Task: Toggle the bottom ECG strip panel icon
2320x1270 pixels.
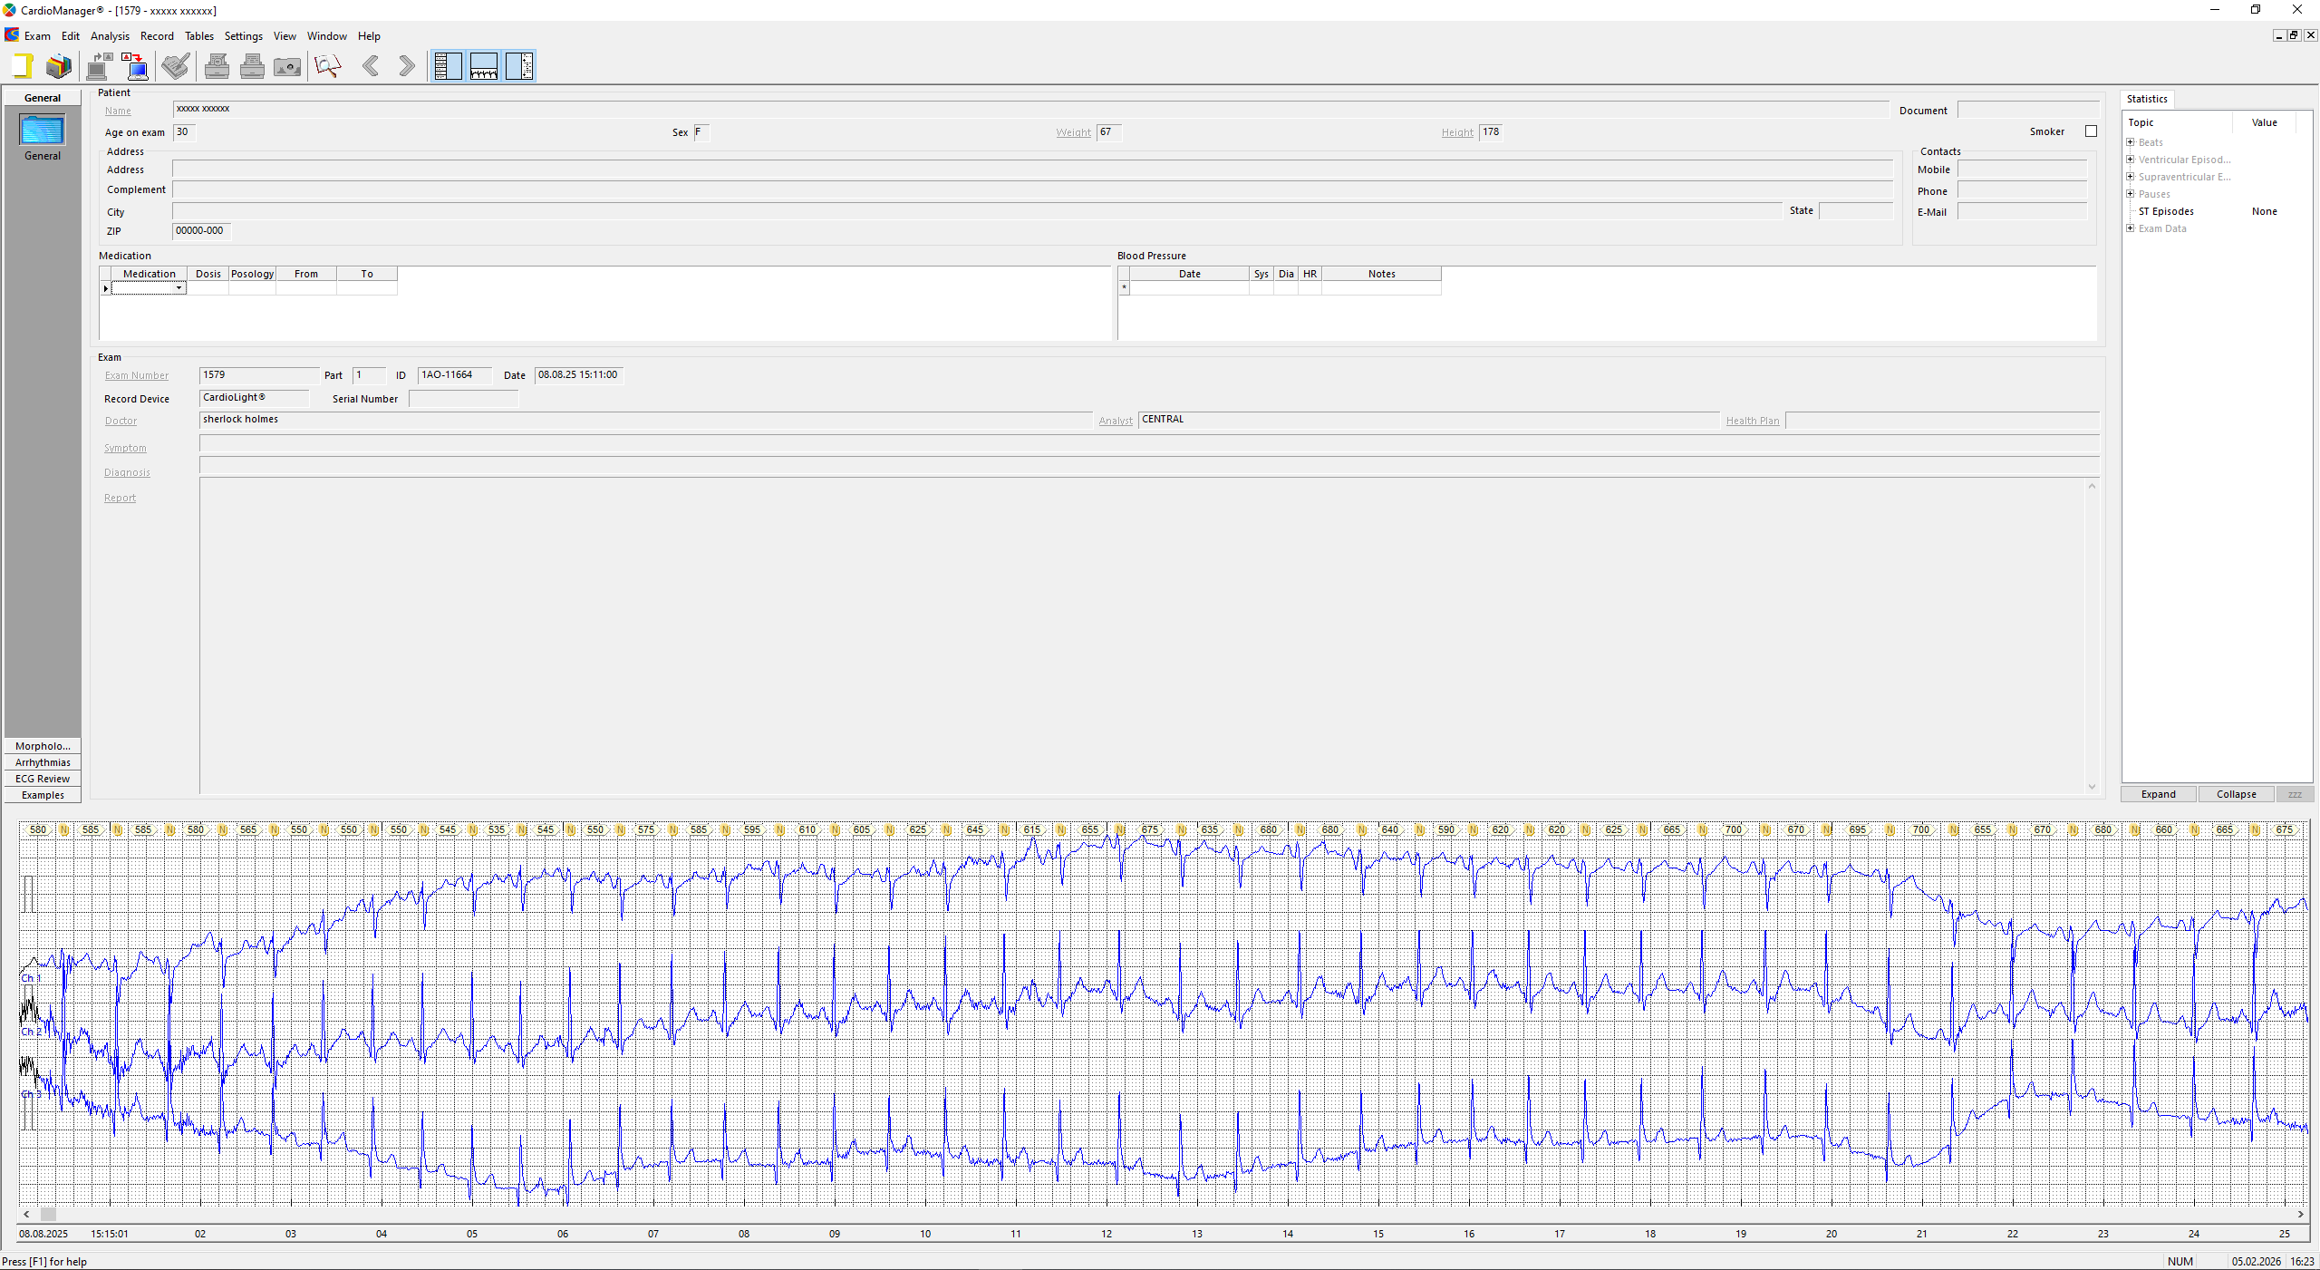Action: [x=484, y=66]
